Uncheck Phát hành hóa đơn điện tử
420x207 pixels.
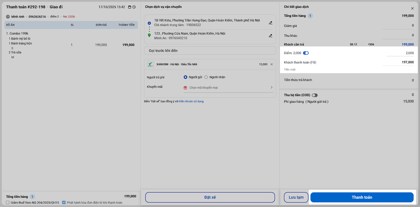[64, 203]
